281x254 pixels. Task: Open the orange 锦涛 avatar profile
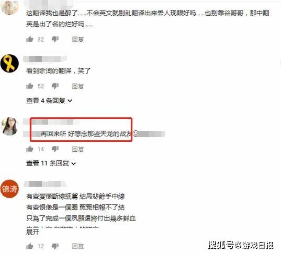coord(9,189)
